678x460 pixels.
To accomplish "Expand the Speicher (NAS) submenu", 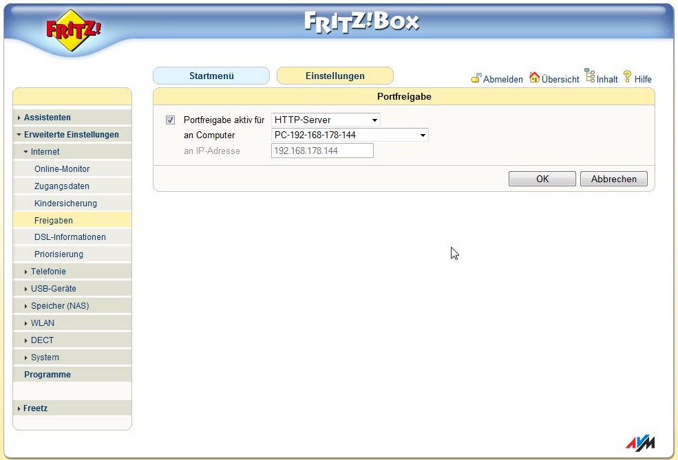I will click(x=72, y=306).
